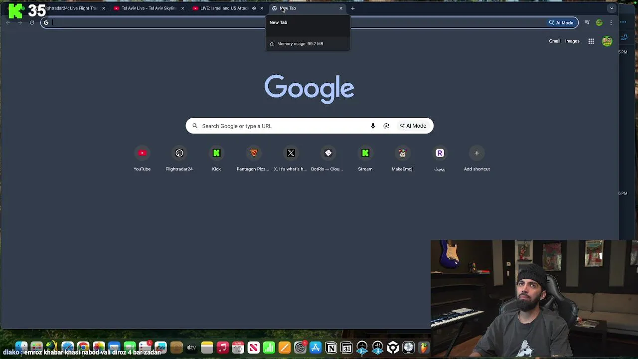Viewport: 638px width, 359px height.
Task: Open the Google account profile avatar
Action: [x=607, y=41]
